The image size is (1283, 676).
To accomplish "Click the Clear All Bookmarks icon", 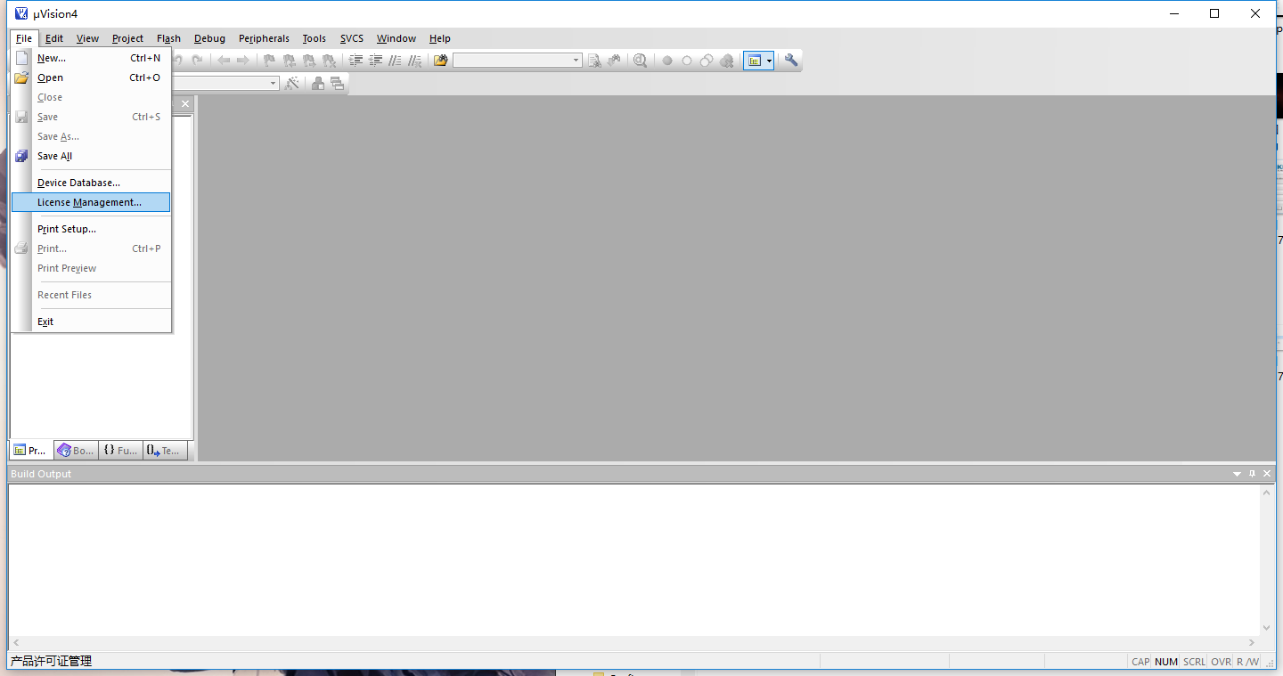I will pos(329,61).
